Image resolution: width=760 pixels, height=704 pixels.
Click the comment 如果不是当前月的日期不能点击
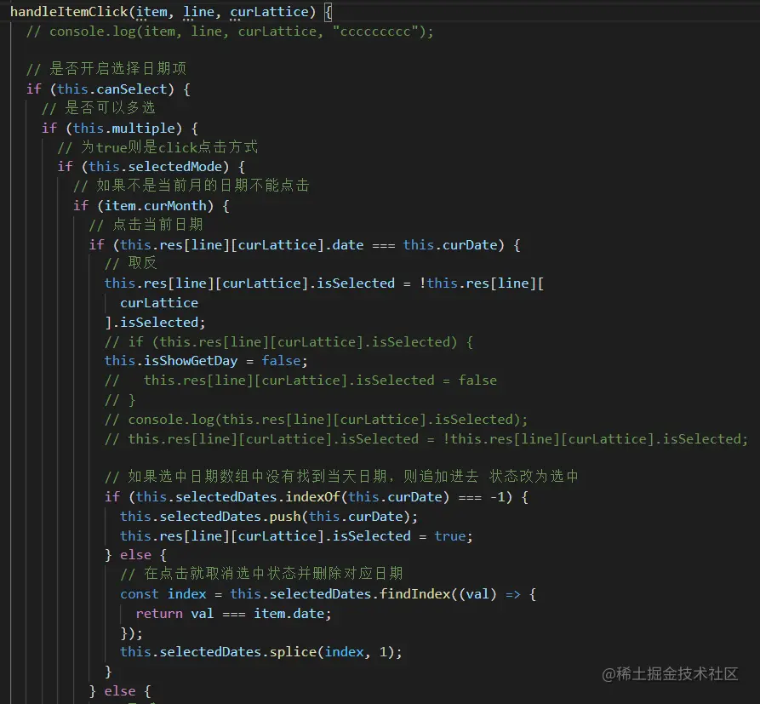tap(191, 186)
